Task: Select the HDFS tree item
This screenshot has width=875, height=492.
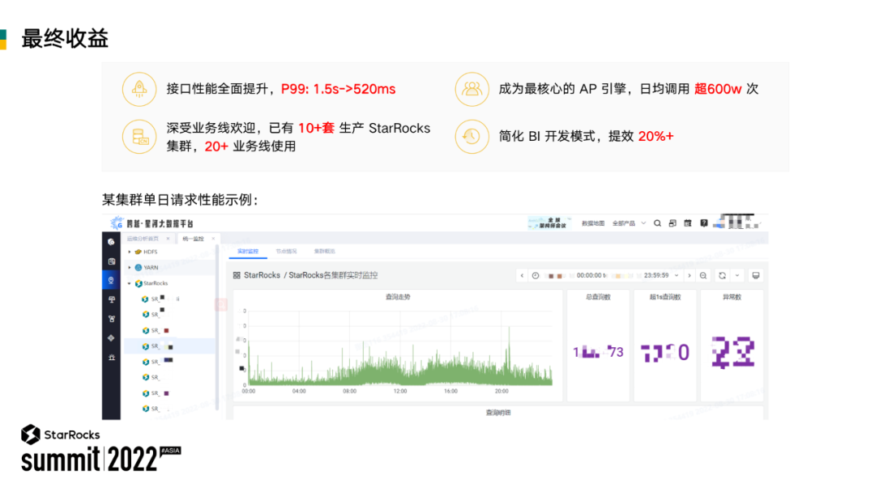Action: 168,252
